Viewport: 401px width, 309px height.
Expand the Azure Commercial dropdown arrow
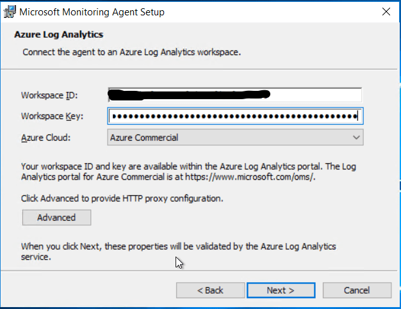pyautogui.click(x=356, y=138)
